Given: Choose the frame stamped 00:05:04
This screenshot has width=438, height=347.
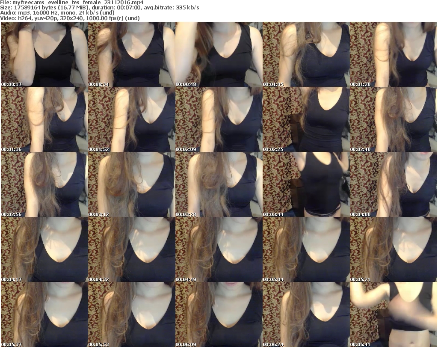Looking at the screenshot, I should point(306,250).
